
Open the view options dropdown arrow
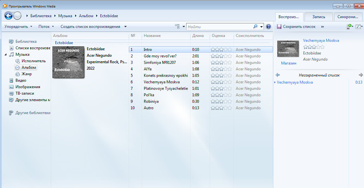[184, 27]
